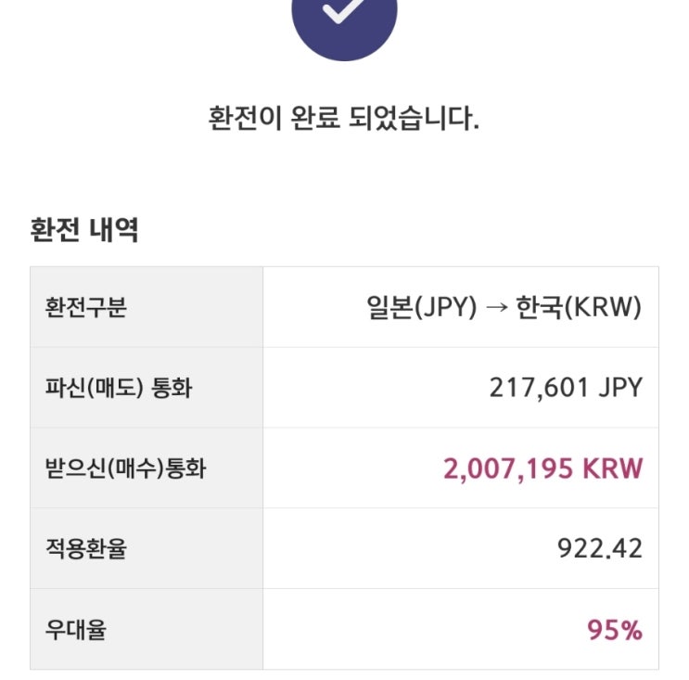The width and height of the screenshot is (689, 680).
Task: Click the 환전 내역 section heading
Action: (x=84, y=229)
